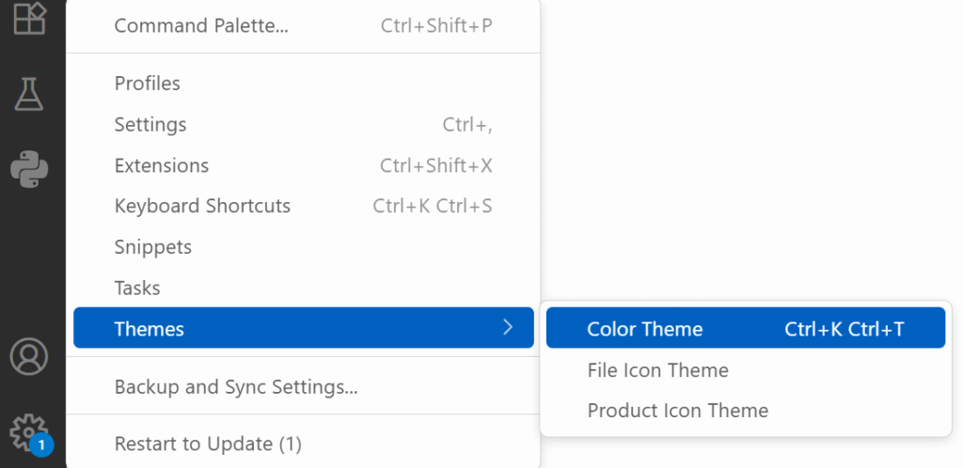The width and height of the screenshot is (963, 468).
Task: Select Product Icon Theme
Action: coord(677,411)
